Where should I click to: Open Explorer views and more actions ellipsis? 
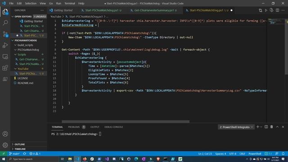pos(42,10)
